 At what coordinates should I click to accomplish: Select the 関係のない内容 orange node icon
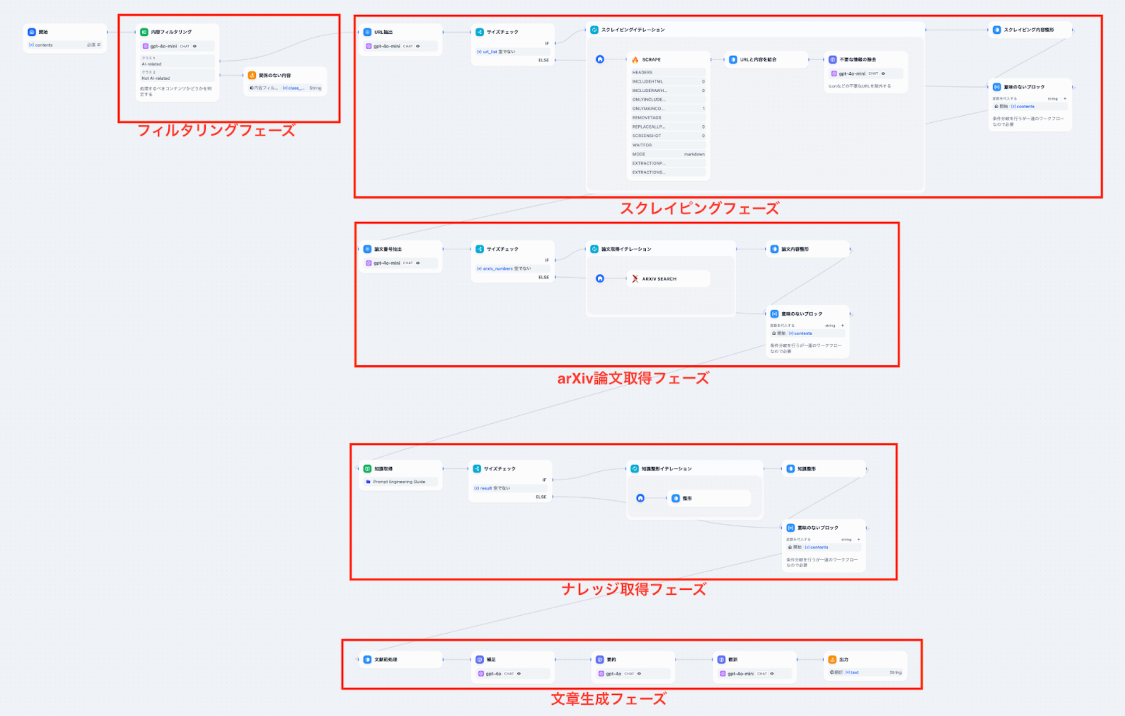coord(252,75)
